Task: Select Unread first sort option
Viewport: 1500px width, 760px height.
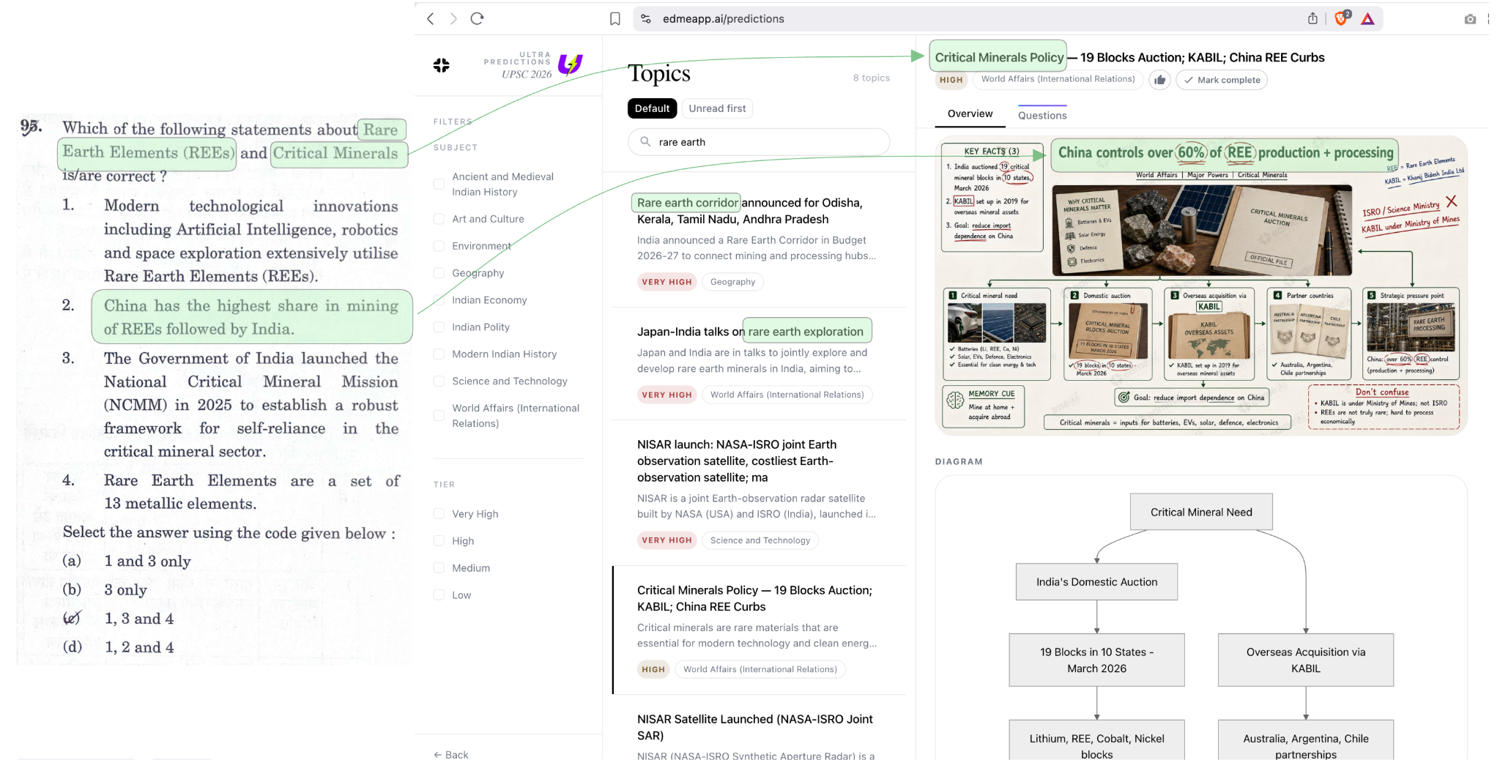Action: click(717, 108)
